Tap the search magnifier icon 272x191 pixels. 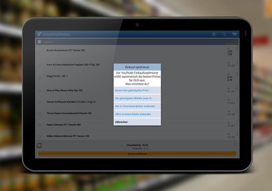tap(224, 34)
